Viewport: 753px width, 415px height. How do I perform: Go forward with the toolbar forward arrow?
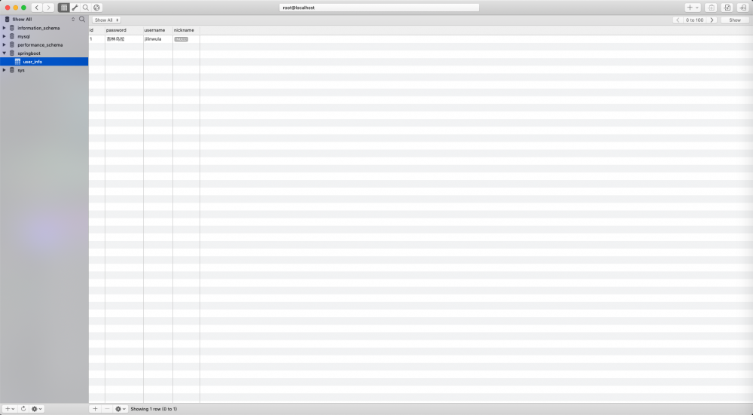pos(48,8)
